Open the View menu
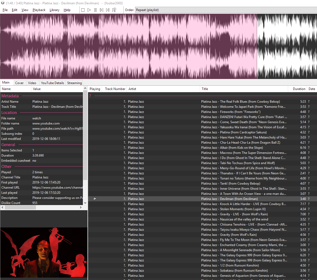This screenshot has width=317, height=280. point(25,10)
